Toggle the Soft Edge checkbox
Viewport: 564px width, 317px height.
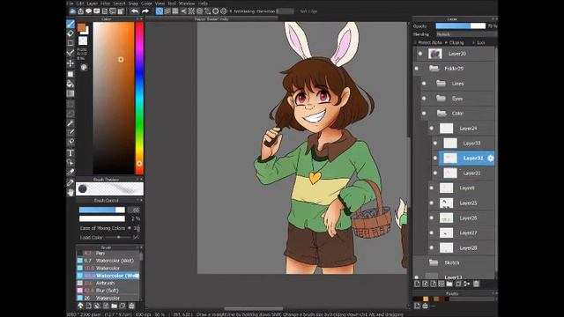click(297, 11)
